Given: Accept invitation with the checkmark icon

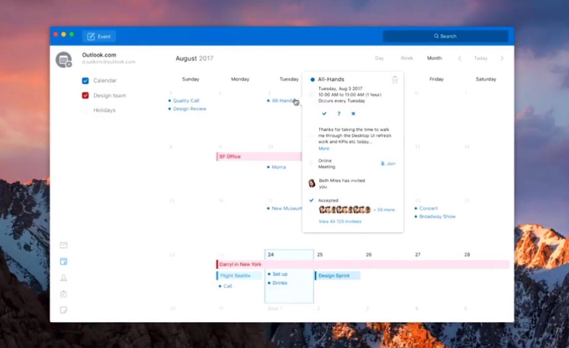Looking at the screenshot, I should [324, 114].
